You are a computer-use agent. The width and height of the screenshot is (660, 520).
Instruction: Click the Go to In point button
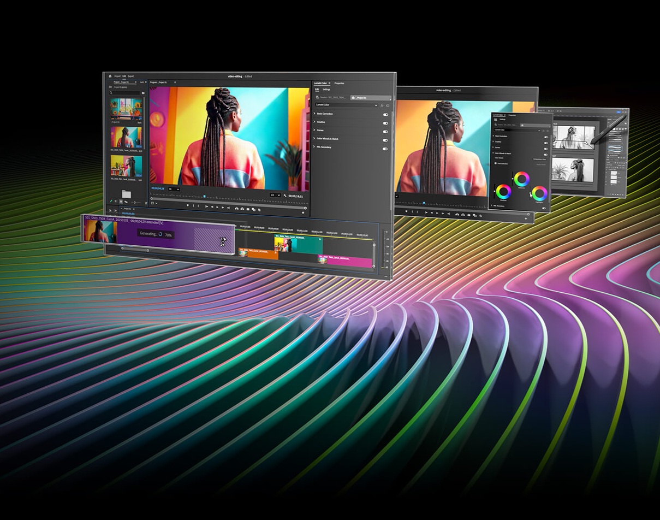206,206
